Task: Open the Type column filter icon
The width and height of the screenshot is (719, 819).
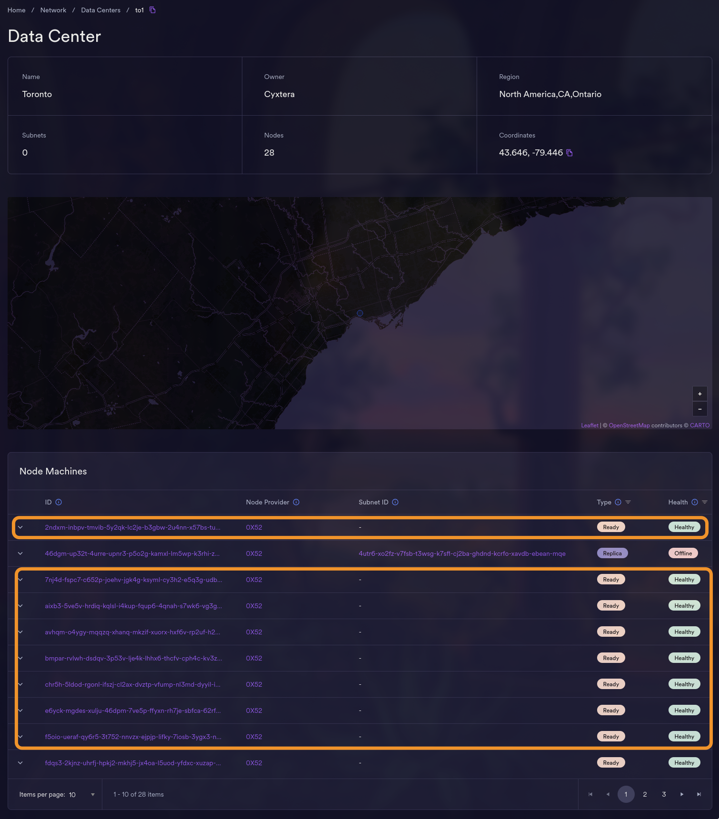Action: [628, 502]
